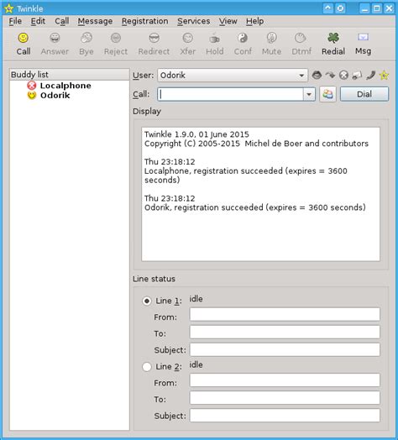Screen dimensions: 398x440
Task: Click the Call smiley toolbar icon
Action: pos(24,38)
